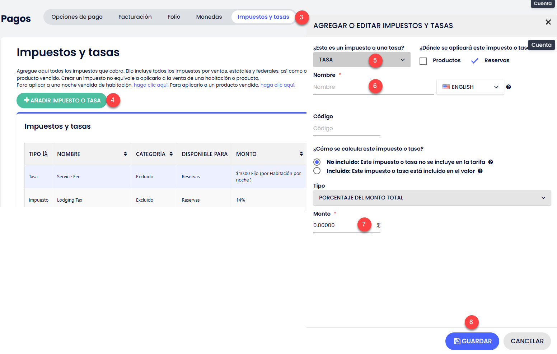Open the TASA type dropdown
The height and width of the screenshot is (354, 557).
pyautogui.click(x=361, y=60)
